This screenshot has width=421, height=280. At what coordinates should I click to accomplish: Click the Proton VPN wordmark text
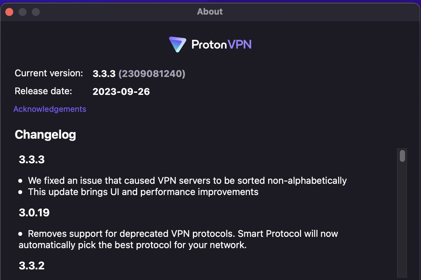pos(221,44)
